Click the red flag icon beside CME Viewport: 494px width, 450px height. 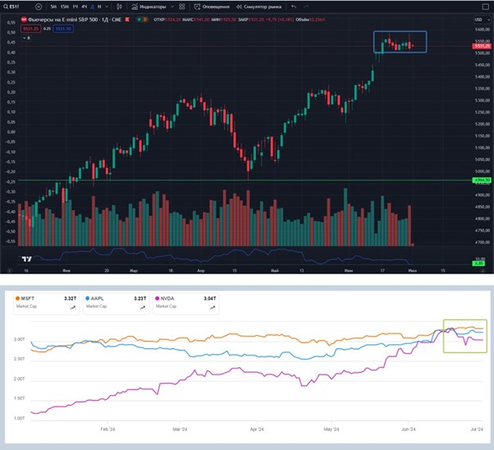point(127,20)
